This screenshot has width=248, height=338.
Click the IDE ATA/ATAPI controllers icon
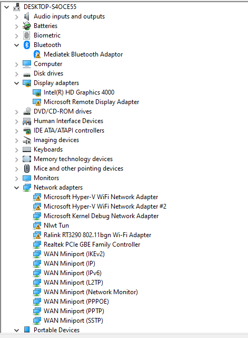point(27,130)
